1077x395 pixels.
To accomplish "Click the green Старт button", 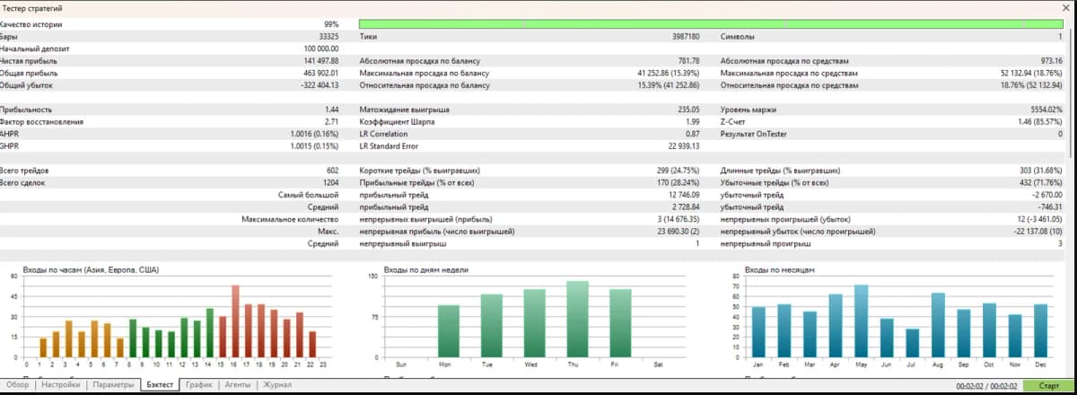I will [1047, 385].
